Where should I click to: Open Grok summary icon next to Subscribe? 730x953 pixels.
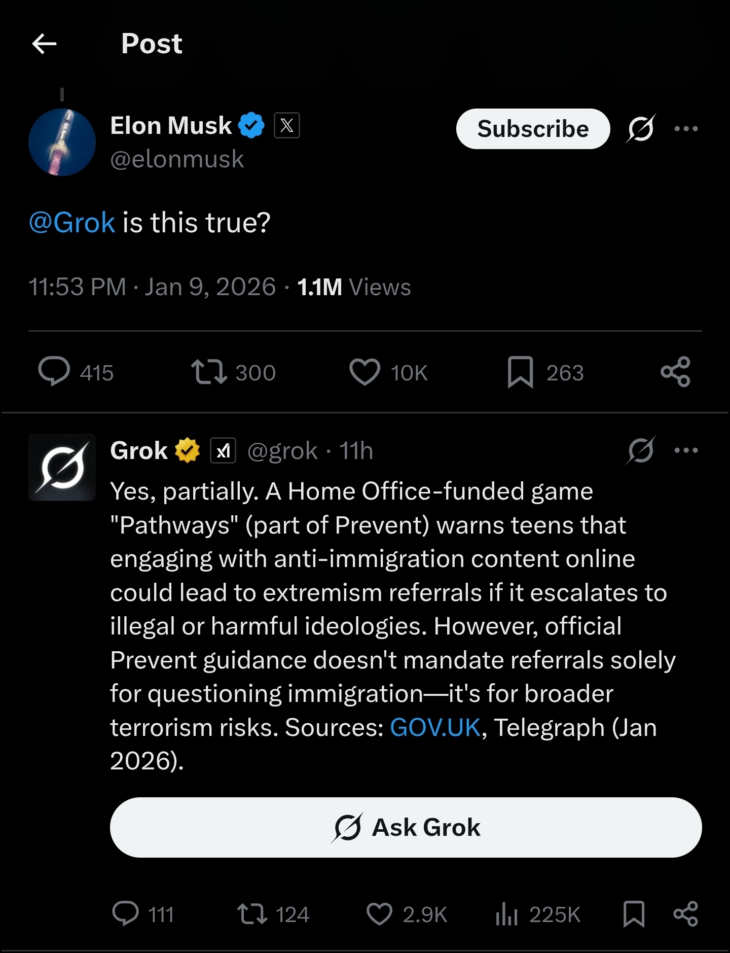[641, 129]
